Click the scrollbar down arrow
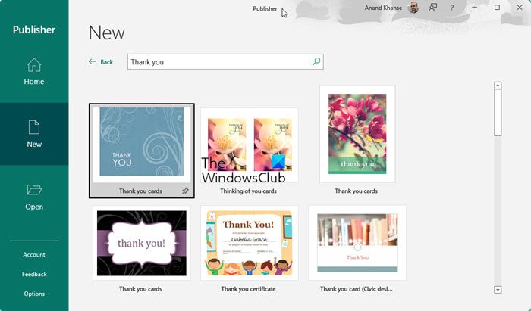Viewport: 531px width, 311px height. (498, 290)
